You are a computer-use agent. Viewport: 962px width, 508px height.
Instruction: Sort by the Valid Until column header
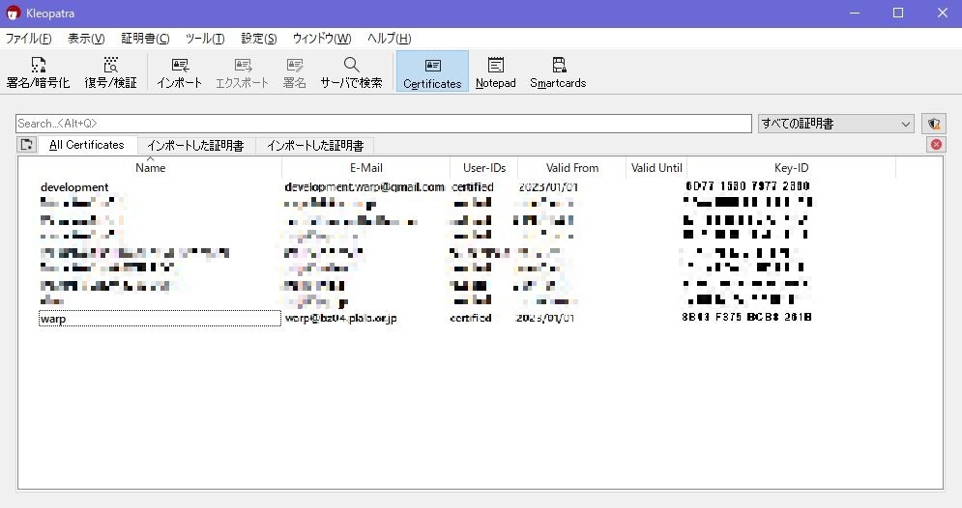tap(656, 168)
